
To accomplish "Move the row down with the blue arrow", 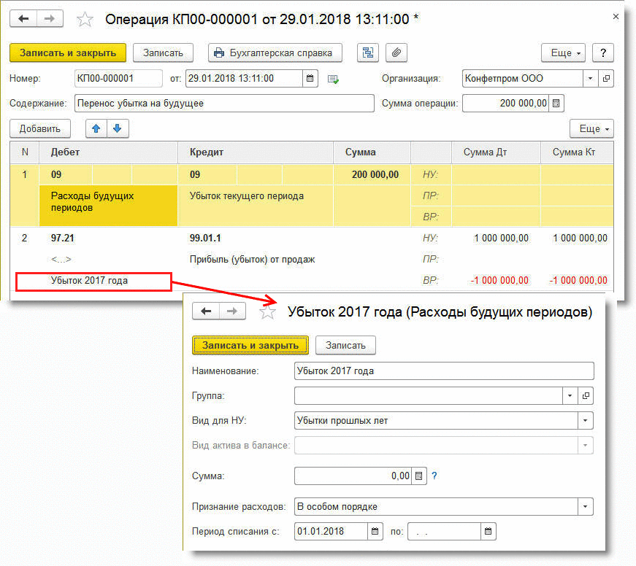I will tap(117, 128).
